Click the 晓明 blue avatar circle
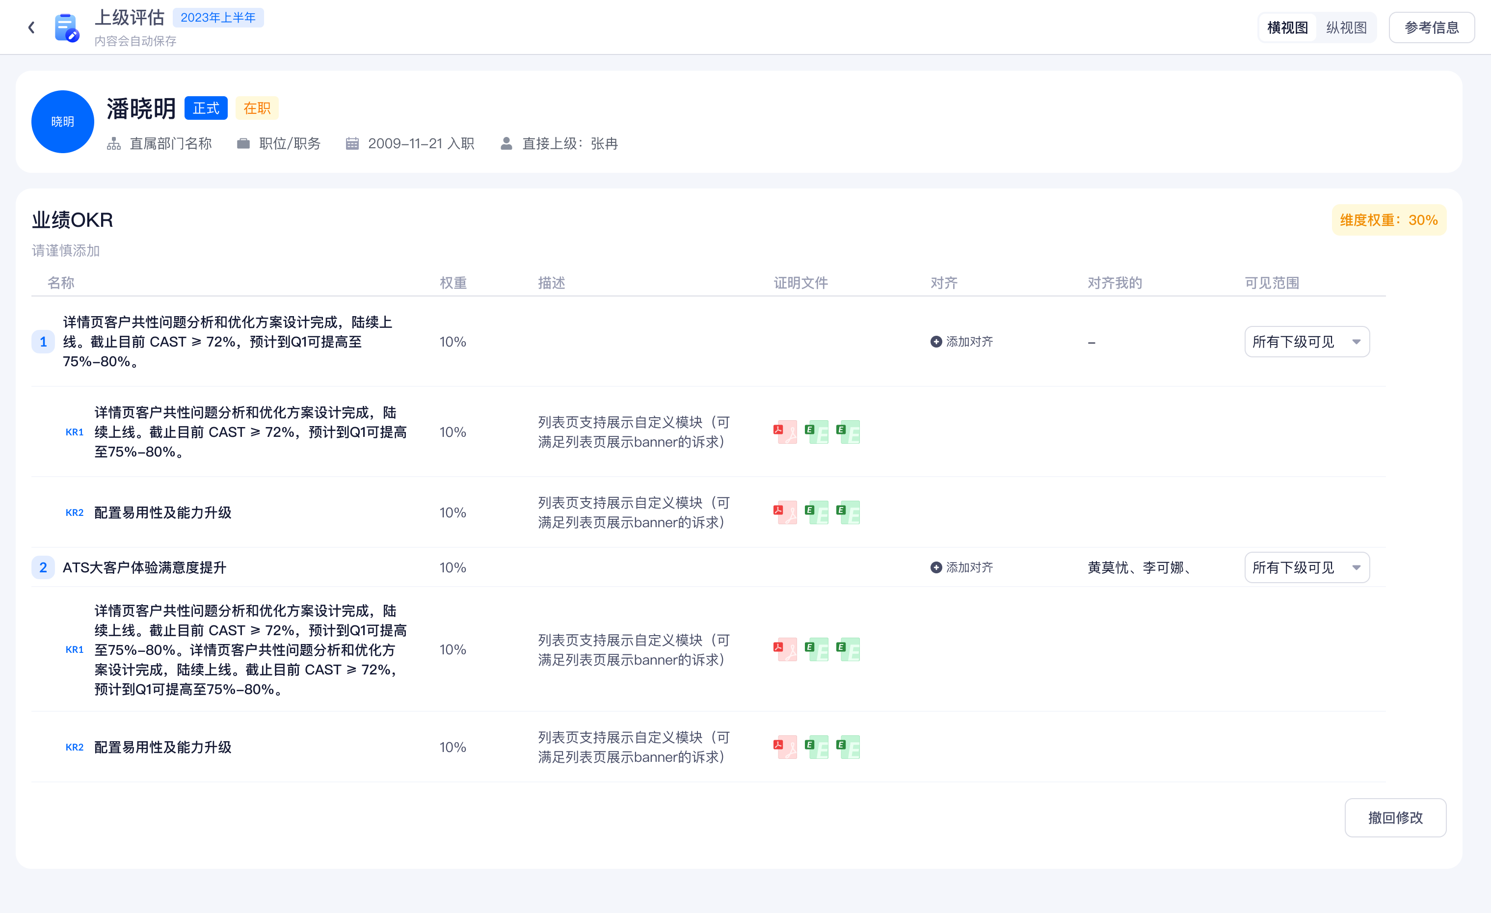The image size is (1491, 913). tap(62, 122)
